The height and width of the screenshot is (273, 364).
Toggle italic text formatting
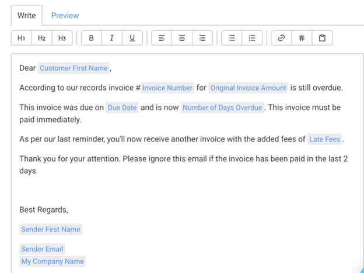[x=111, y=38]
